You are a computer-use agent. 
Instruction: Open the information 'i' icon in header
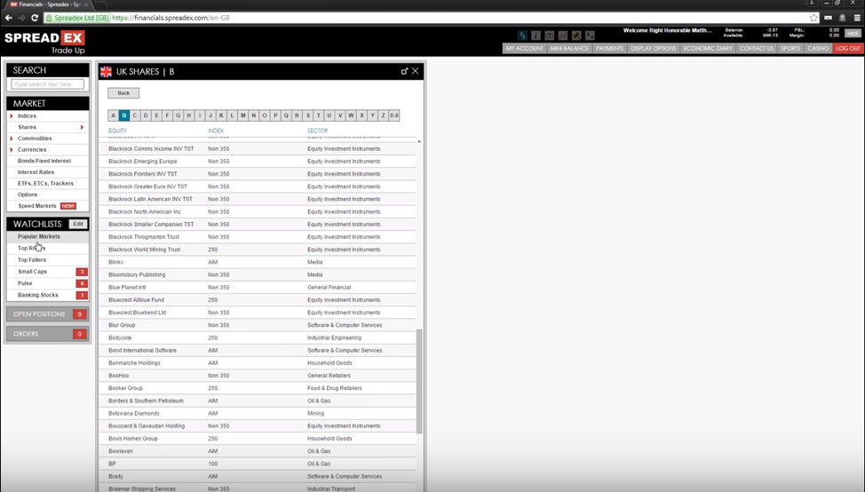click(536, 36)
